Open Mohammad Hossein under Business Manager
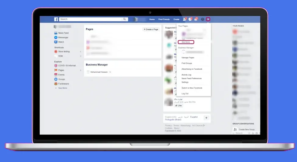The width and height of the screenshot is (297, 162). pos(99,72)
